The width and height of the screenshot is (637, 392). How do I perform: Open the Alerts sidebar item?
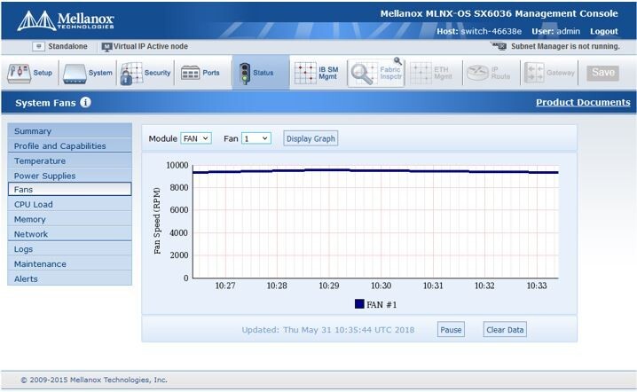[69, 278]
